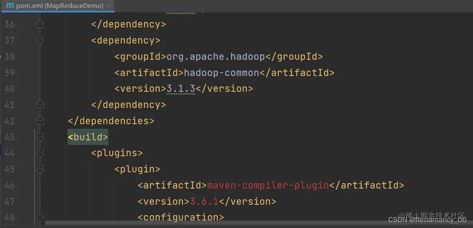Collapse the build block at line 43
Image resolution: width=473 pixels, height=228 pixels.
(x=40, y=137)
